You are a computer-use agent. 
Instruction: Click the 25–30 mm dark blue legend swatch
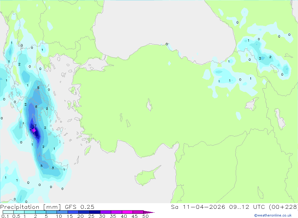[95, 212]
